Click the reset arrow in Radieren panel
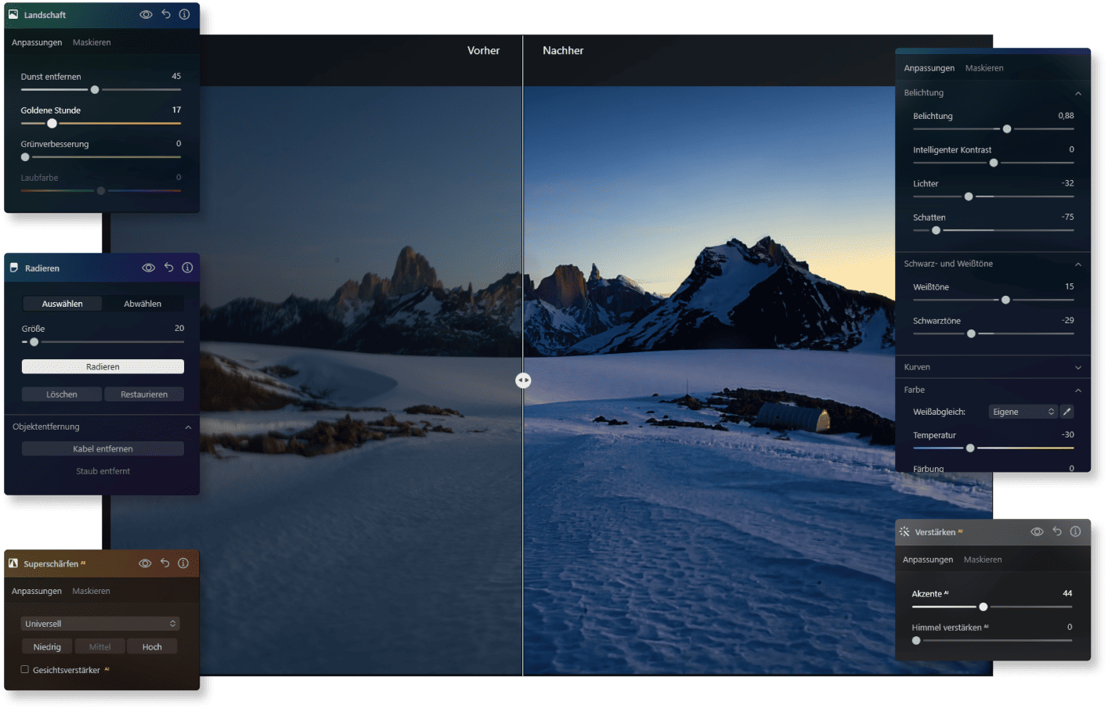This screenshot has width=1108, height=709. (x=169, y=268)
